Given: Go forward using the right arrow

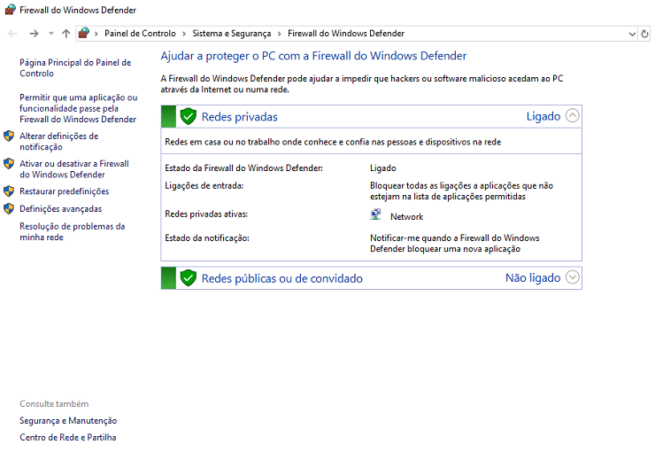Looking at the screenshot, I should [34, 34].
